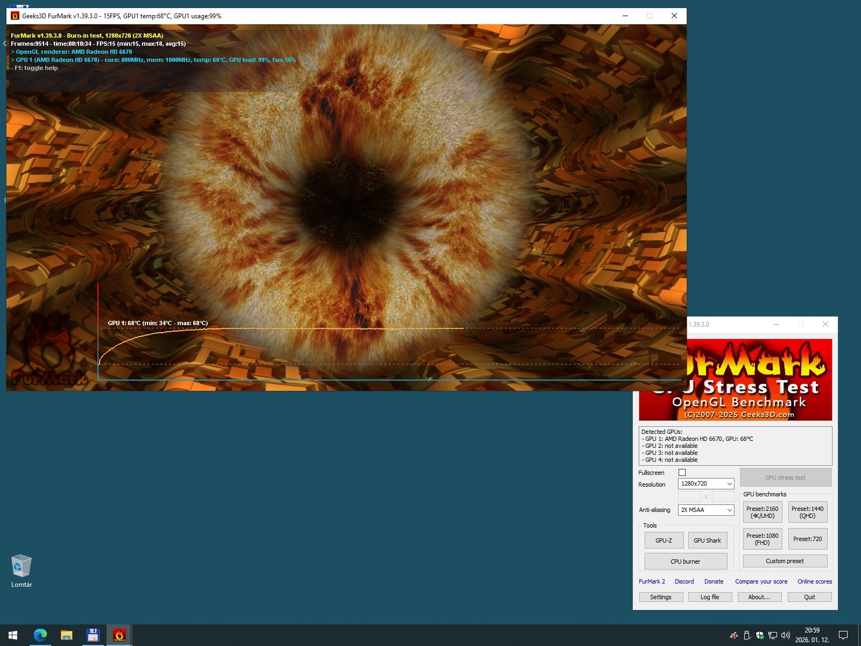
Task: Open the network status tray icon
Action: pos(773,635)
